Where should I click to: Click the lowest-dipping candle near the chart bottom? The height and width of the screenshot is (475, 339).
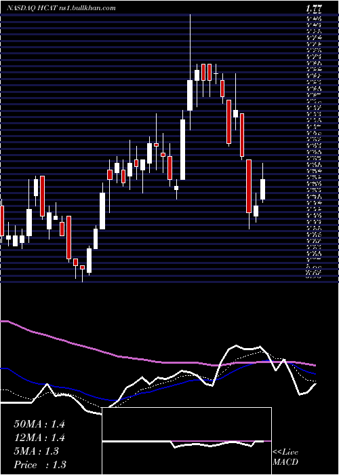click(82, 273)
